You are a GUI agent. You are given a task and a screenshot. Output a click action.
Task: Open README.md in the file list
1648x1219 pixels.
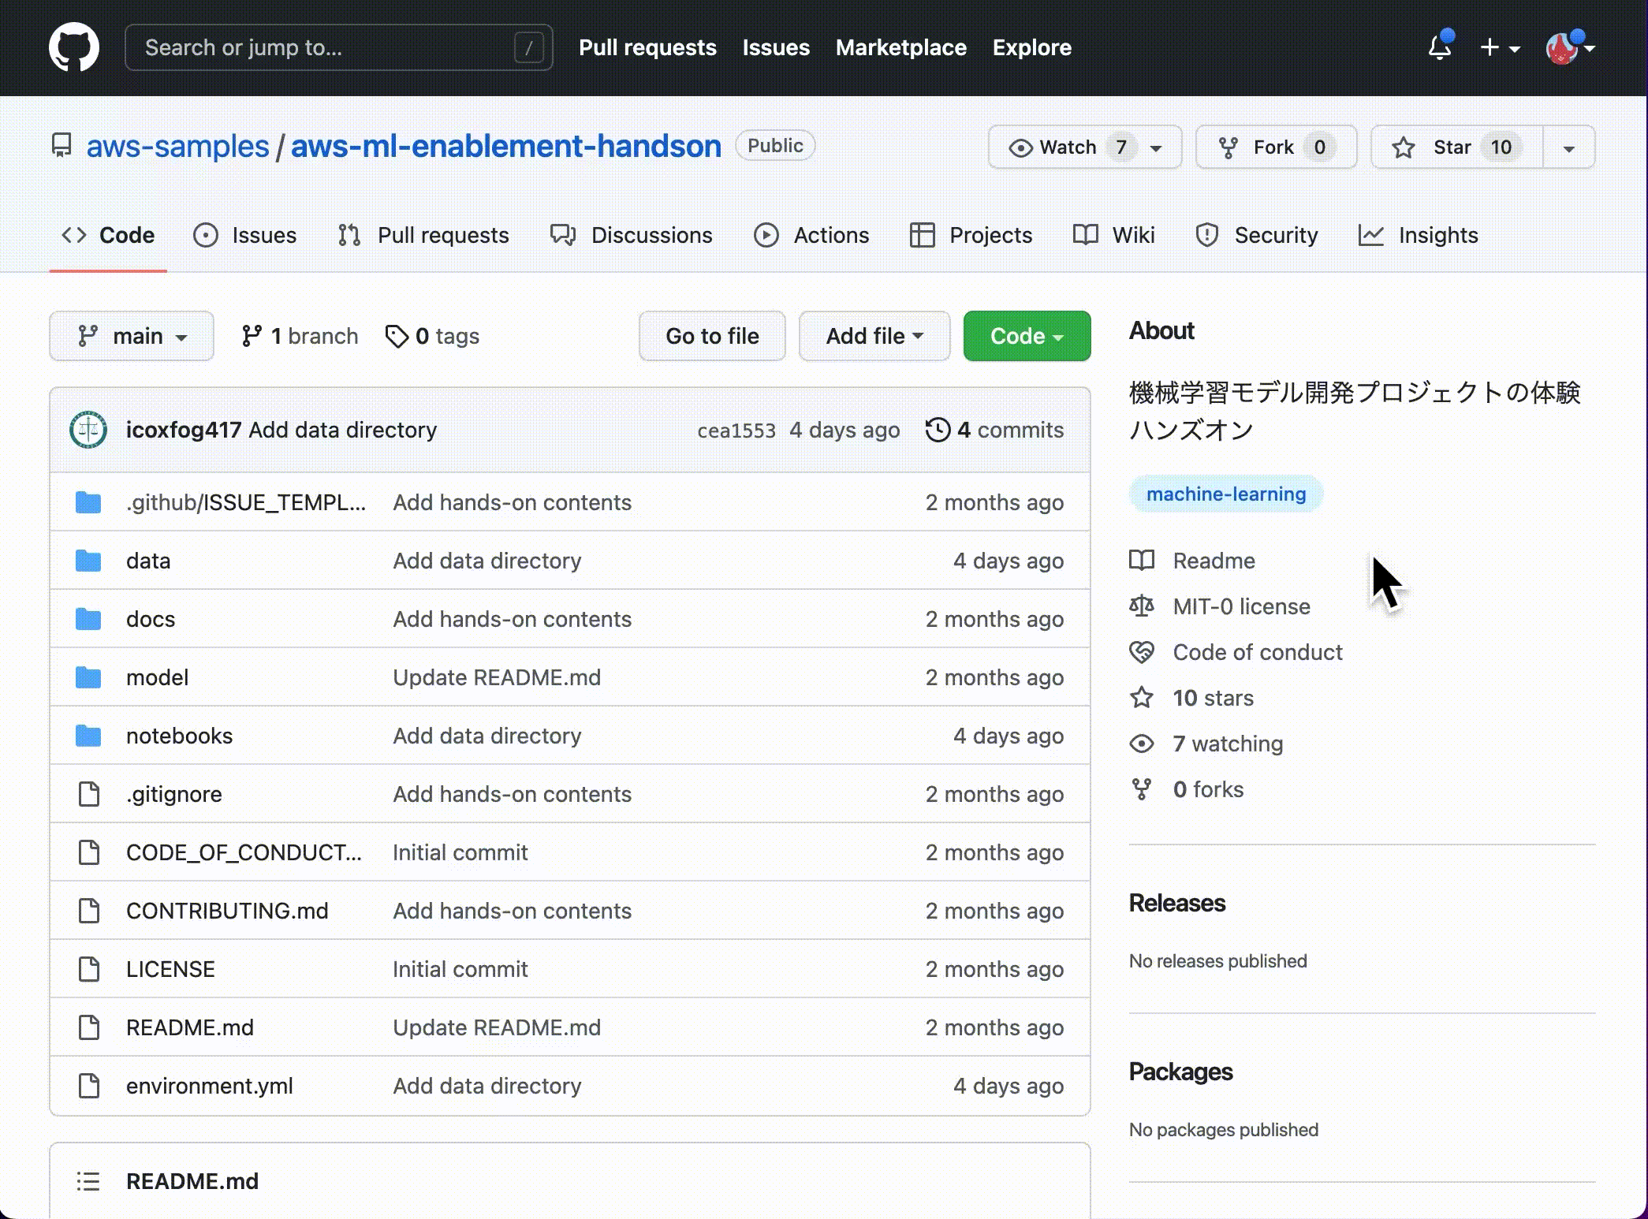coord(190,1027)
